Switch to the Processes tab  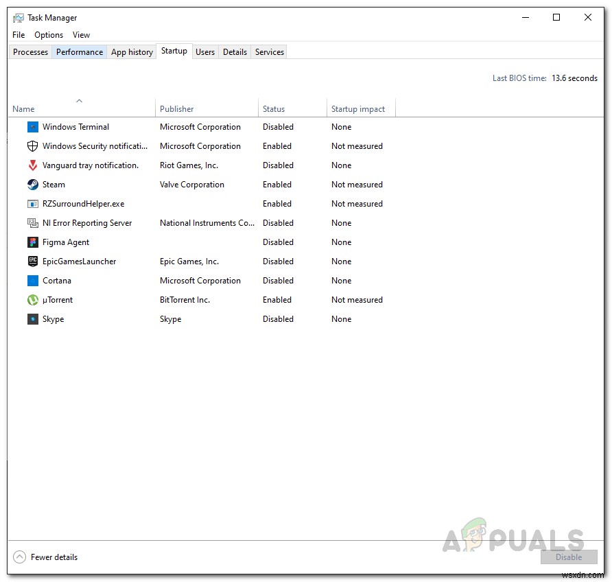30,52
